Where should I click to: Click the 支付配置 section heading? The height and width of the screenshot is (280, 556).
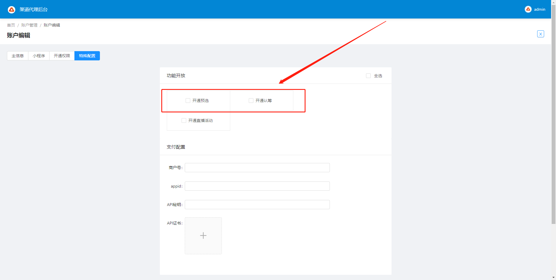(x=176, y=147)
